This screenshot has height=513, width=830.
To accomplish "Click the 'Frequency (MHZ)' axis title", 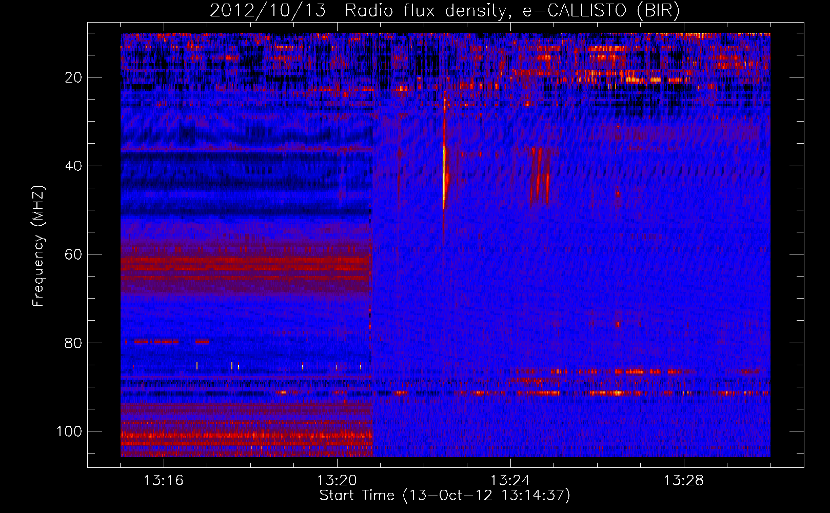I will pyautogui.click(x=38, y=246).
